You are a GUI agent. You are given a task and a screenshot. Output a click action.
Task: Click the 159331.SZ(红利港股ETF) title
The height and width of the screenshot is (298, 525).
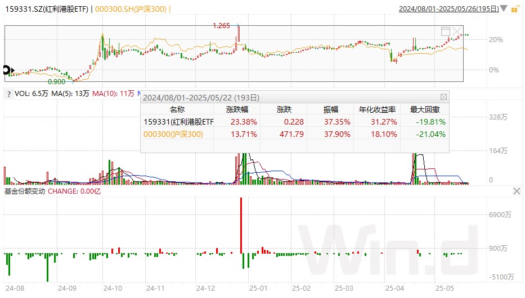point(47,9)
